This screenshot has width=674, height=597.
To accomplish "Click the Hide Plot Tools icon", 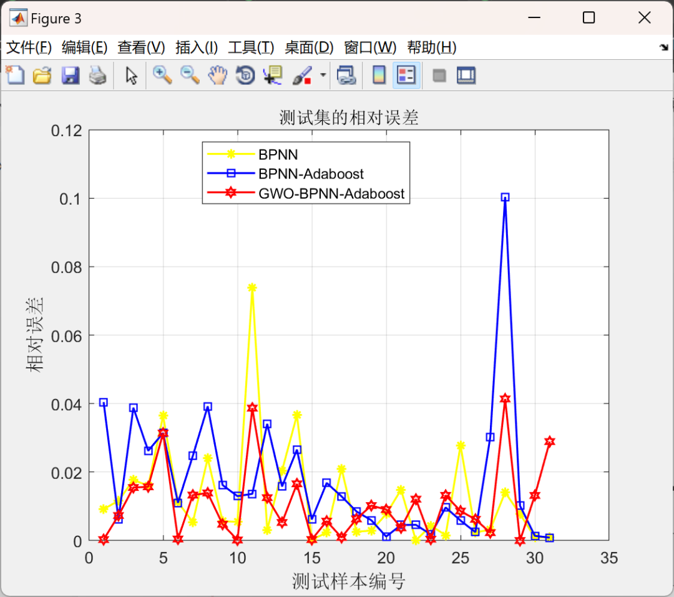I will [439, 76].
